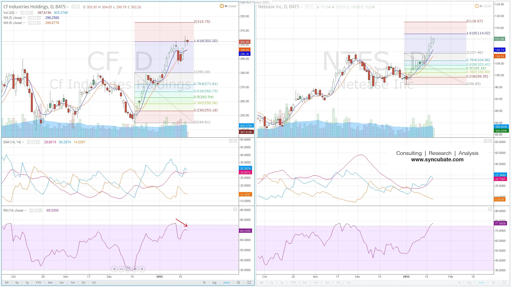The image size is (511, 287).
Task: Expand the Netease Inc symbol dropdown
Action: pyautogui.click(x=301, y=7)
